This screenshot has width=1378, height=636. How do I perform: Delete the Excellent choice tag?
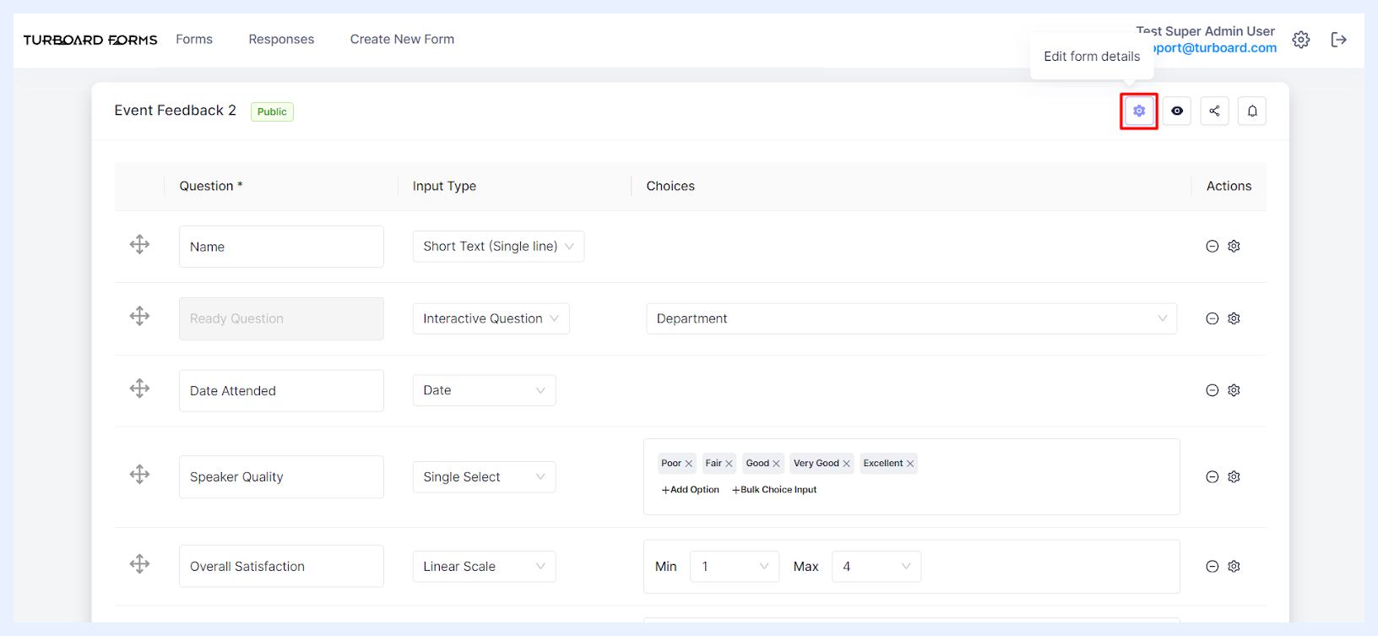[x=910, y=464]
